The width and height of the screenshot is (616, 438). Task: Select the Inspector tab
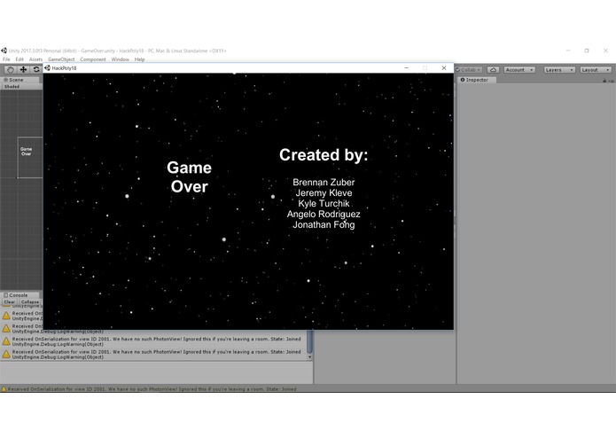coord(477,80)
